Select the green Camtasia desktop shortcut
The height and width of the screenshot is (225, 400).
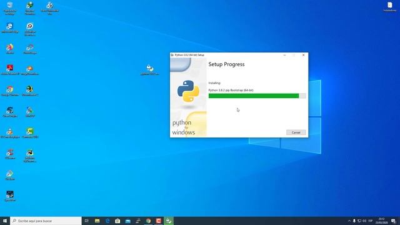30,133
